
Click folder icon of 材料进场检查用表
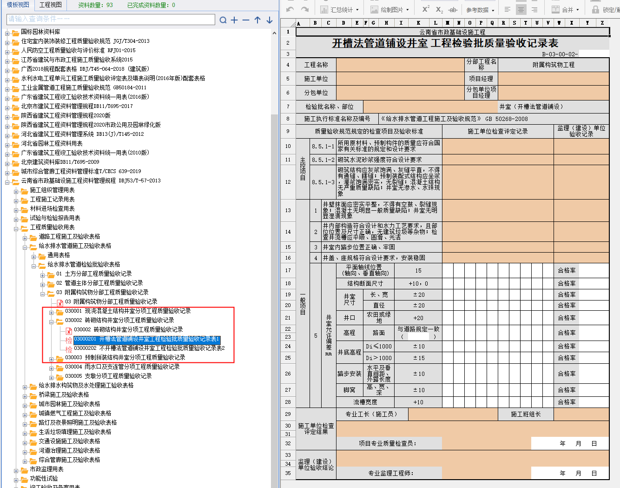click(x=25, y=209)
